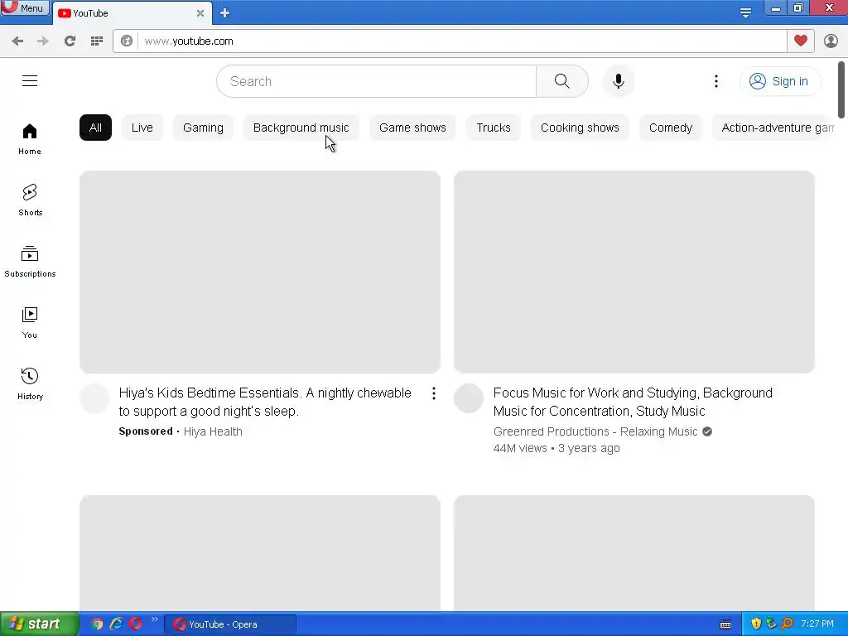Click the 44M views text
This screenshot has width=848, height=636.
click(520, 448)
